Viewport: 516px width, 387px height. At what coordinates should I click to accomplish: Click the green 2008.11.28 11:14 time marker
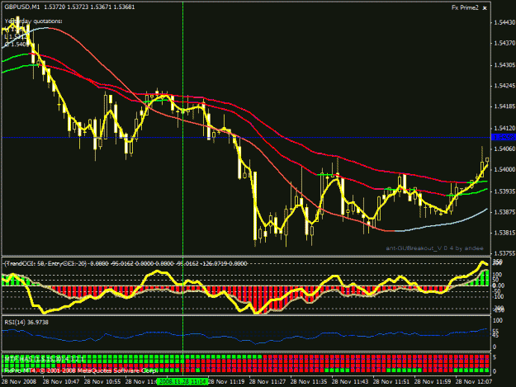(x=182, y=382)
